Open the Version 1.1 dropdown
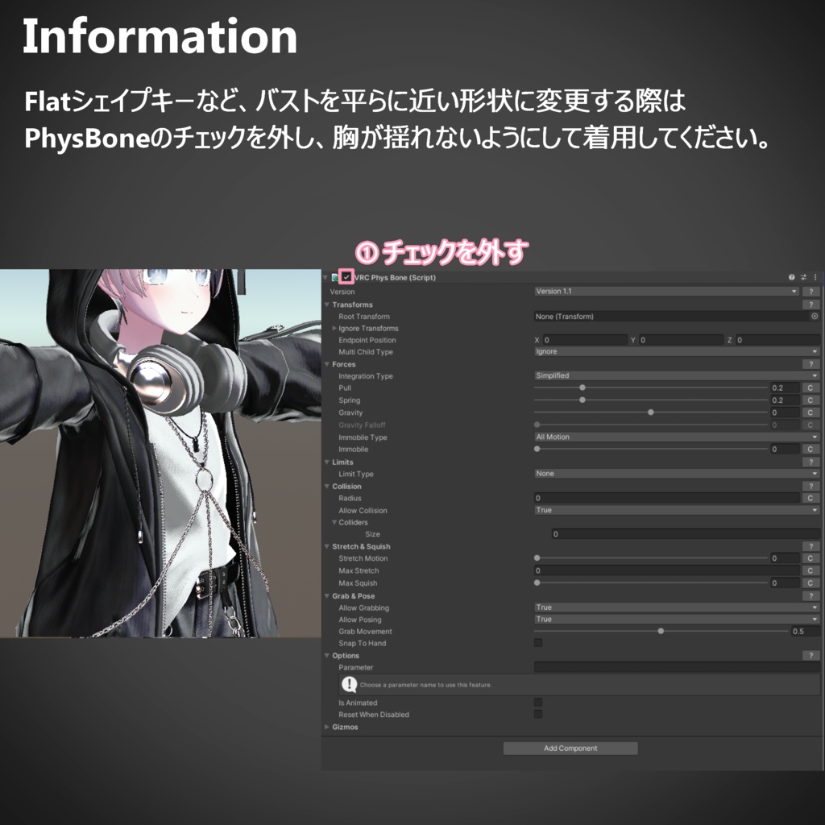The height and width of the screenshot is (825, 825). coord(666,292)
